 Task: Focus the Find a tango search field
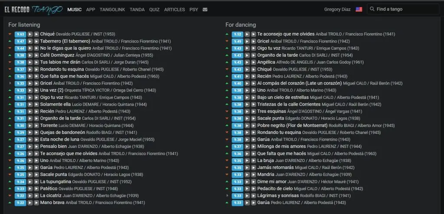tap(403, 9)
